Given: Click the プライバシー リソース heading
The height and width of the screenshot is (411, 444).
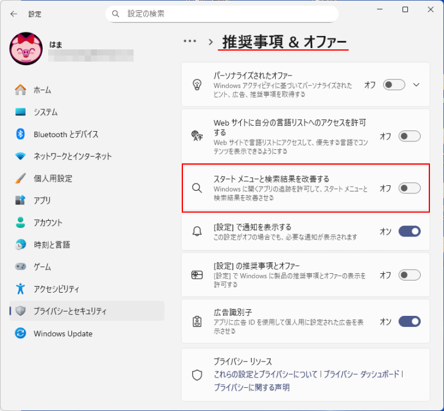Looking at the screenshot, I should [243, 362].
